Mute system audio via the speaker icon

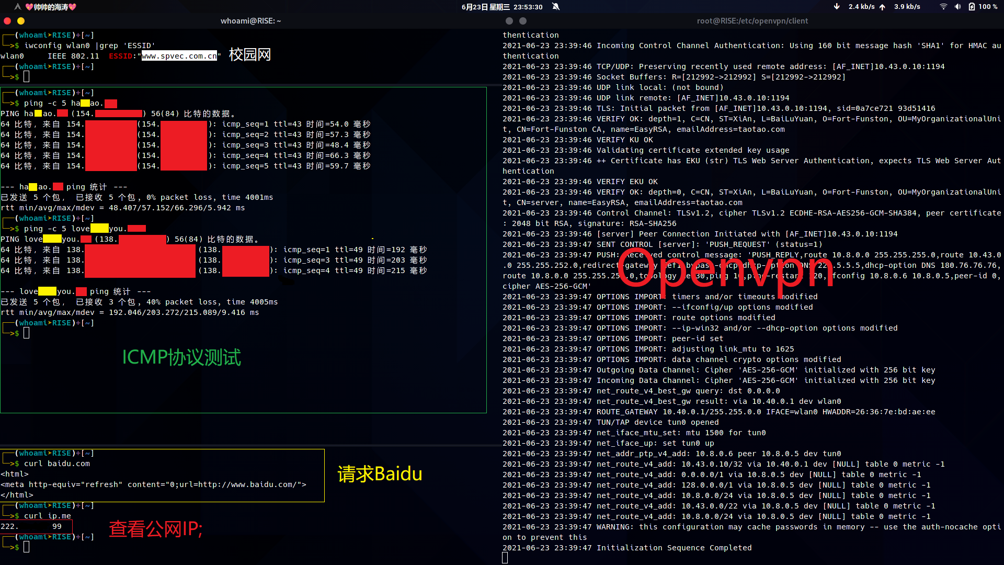(x=959, y=7)
